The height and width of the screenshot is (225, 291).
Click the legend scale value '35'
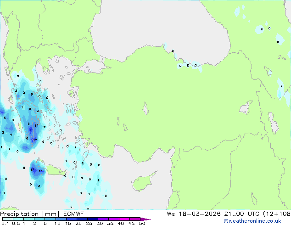(110, 223)
